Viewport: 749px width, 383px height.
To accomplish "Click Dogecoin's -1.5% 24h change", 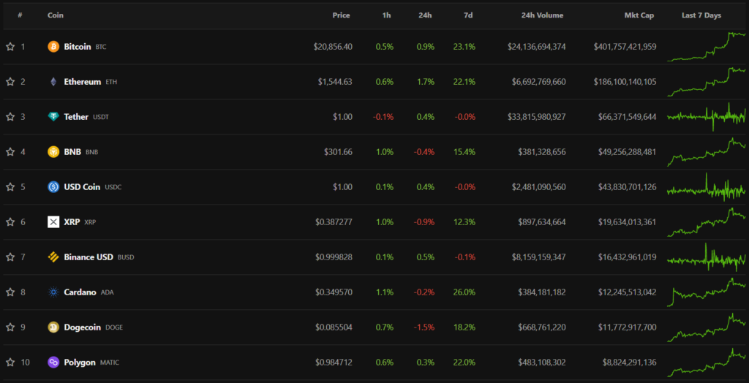I will pos(424,327).
